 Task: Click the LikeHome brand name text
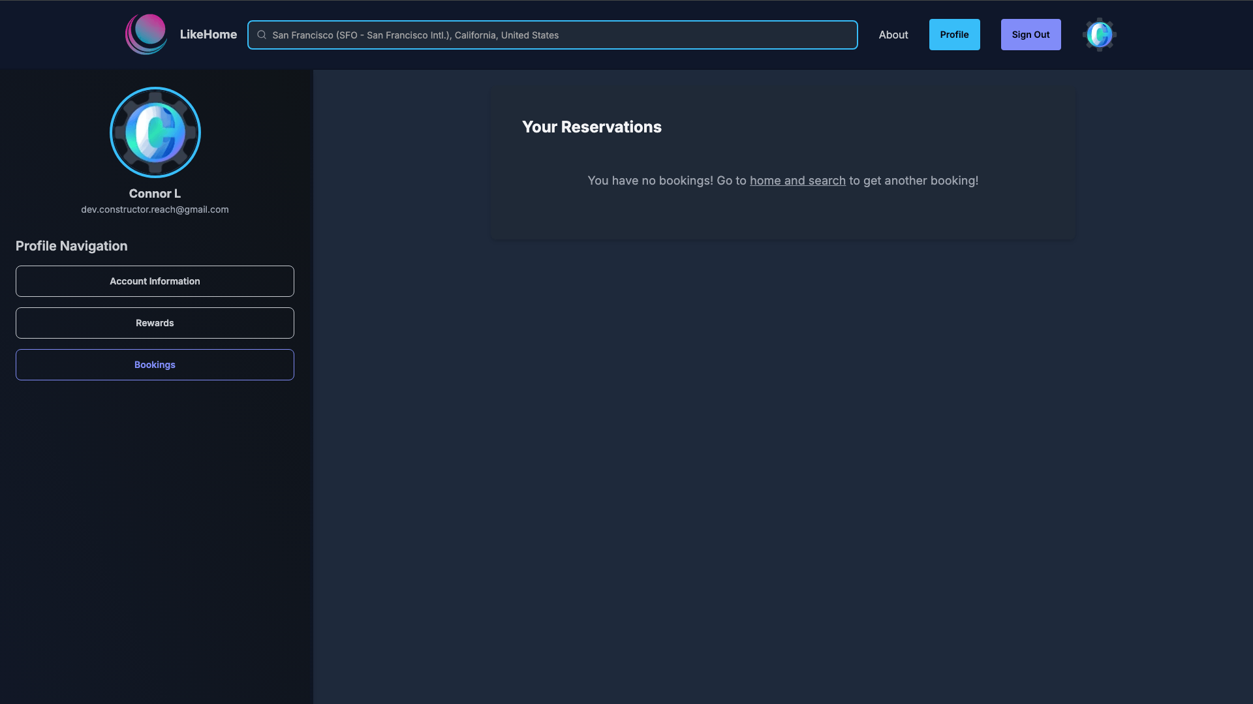[208, 34]
